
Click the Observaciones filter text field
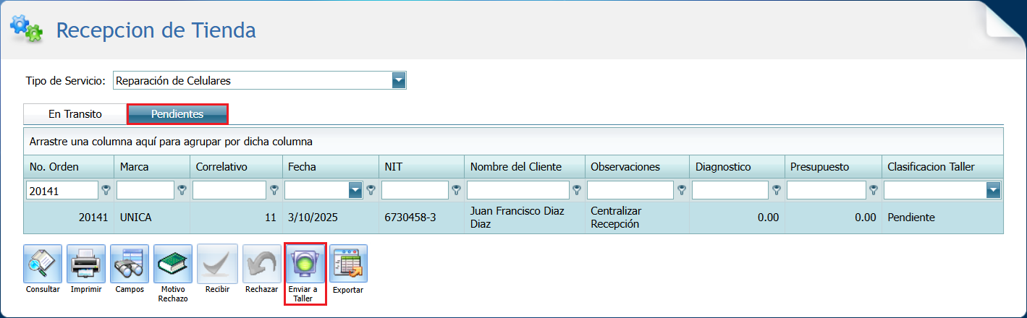point(630,190)
